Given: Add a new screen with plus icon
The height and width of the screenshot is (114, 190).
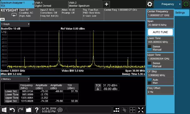Looking at the screenshot, I should [106, 4].
